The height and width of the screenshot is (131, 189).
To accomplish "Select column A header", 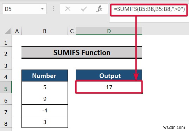I will [17, 31].
